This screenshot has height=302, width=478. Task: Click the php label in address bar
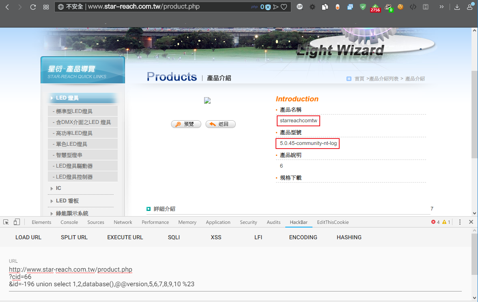(x=254, y=7)
